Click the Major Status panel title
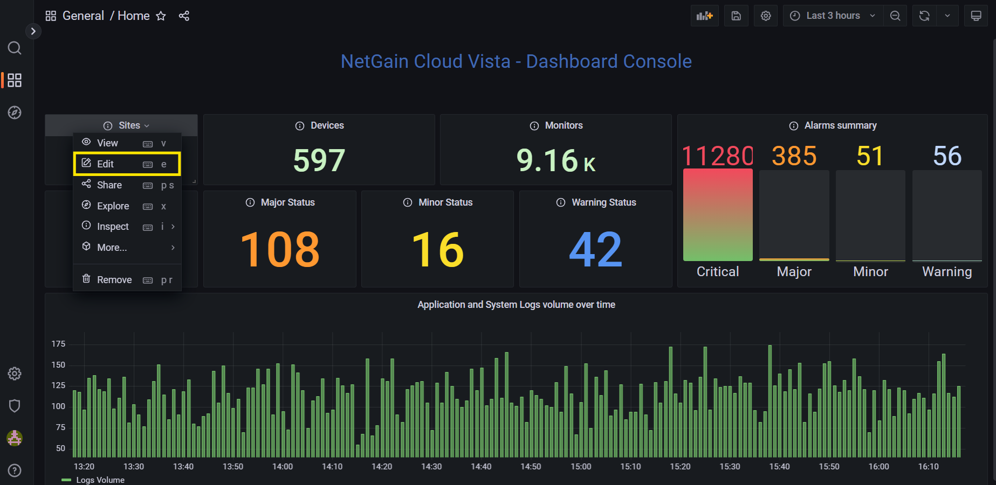 click(x=288, y=202)
